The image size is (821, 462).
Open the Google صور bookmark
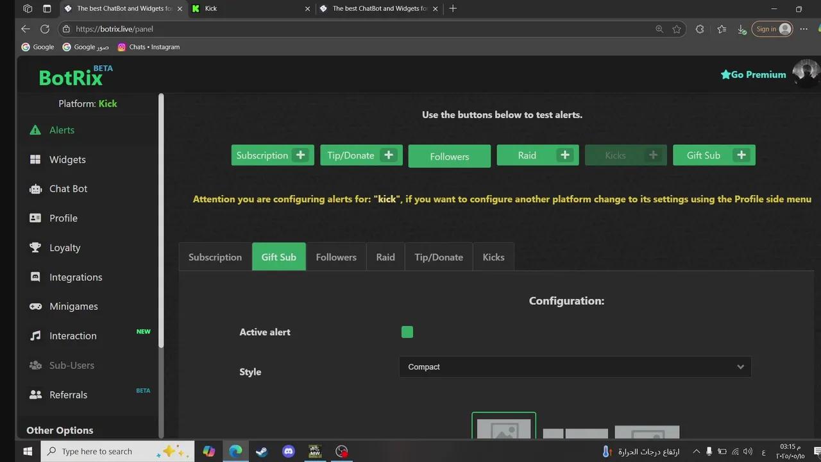[x=86, y=47]
